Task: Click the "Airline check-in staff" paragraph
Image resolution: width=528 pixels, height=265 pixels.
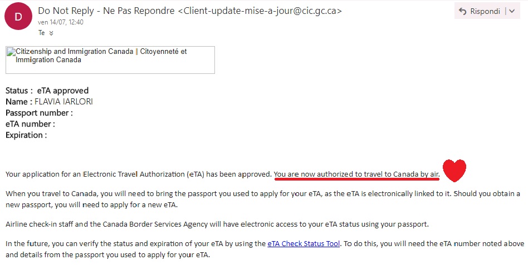Action: click(x=217, y=224)
